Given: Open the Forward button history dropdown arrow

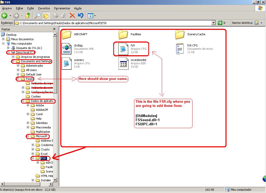Looking at the screenshot, I should [x=22, y=16].
